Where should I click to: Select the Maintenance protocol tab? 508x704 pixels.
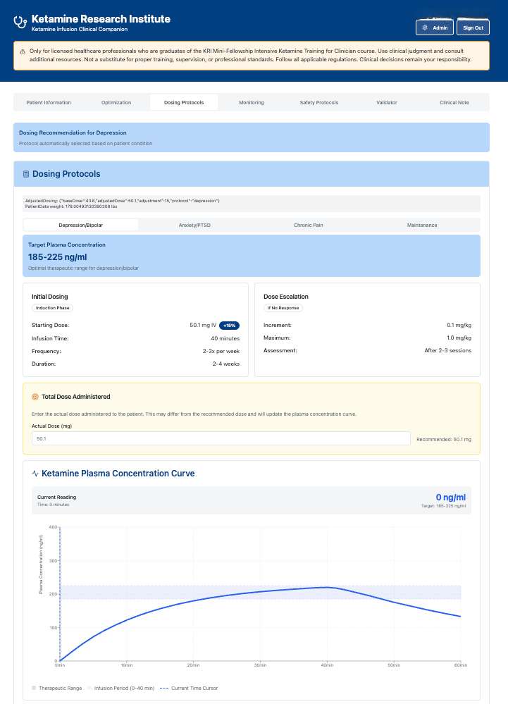(x=421, y=226)
